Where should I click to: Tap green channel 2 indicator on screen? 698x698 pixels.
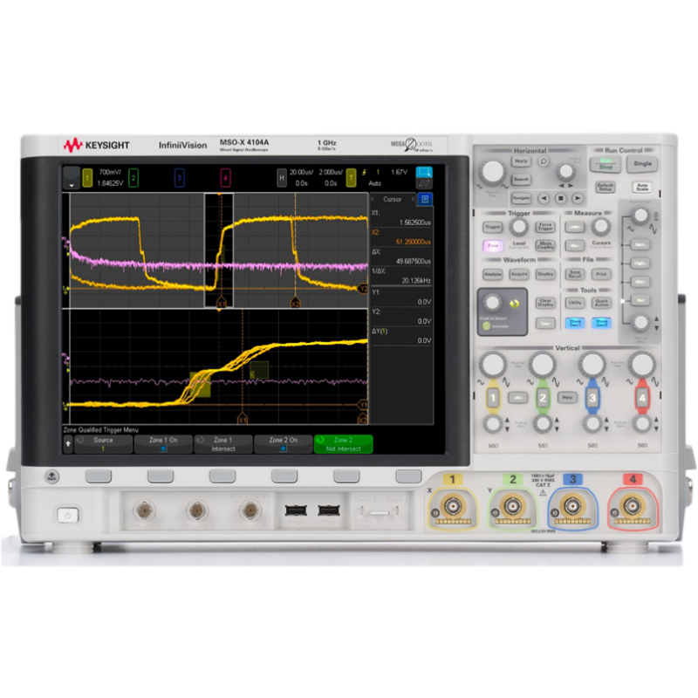point(133,178)
